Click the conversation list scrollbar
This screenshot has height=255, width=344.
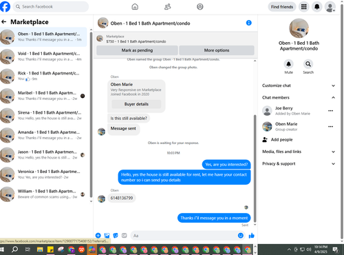[x=91, y=115]
